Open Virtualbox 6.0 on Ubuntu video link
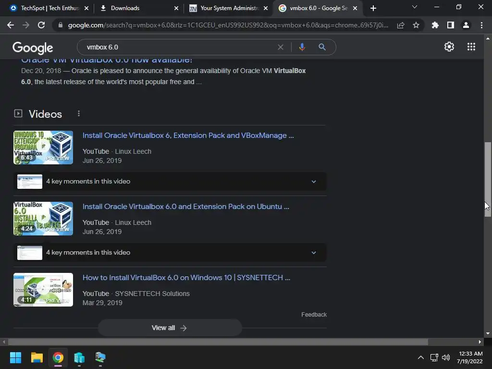 (186, 207)
